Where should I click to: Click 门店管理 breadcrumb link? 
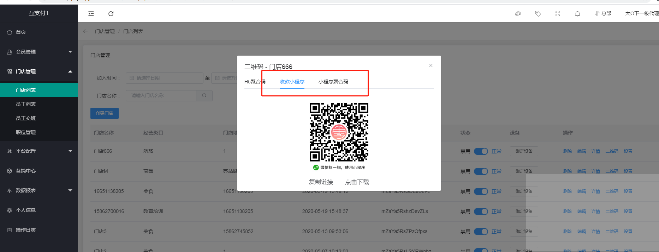[105, 31]
